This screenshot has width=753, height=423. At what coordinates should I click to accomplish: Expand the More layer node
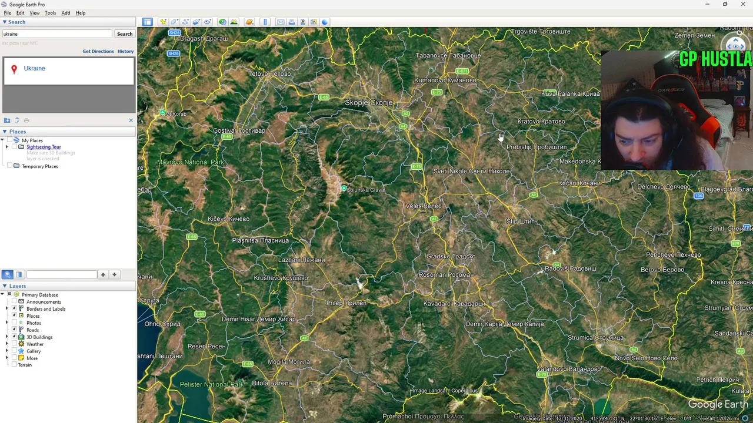click(6, 358)
